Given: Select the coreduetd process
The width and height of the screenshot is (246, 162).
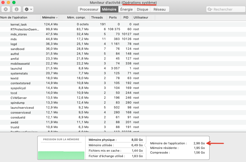Looking at the screenshot, I should coord(123,117).
